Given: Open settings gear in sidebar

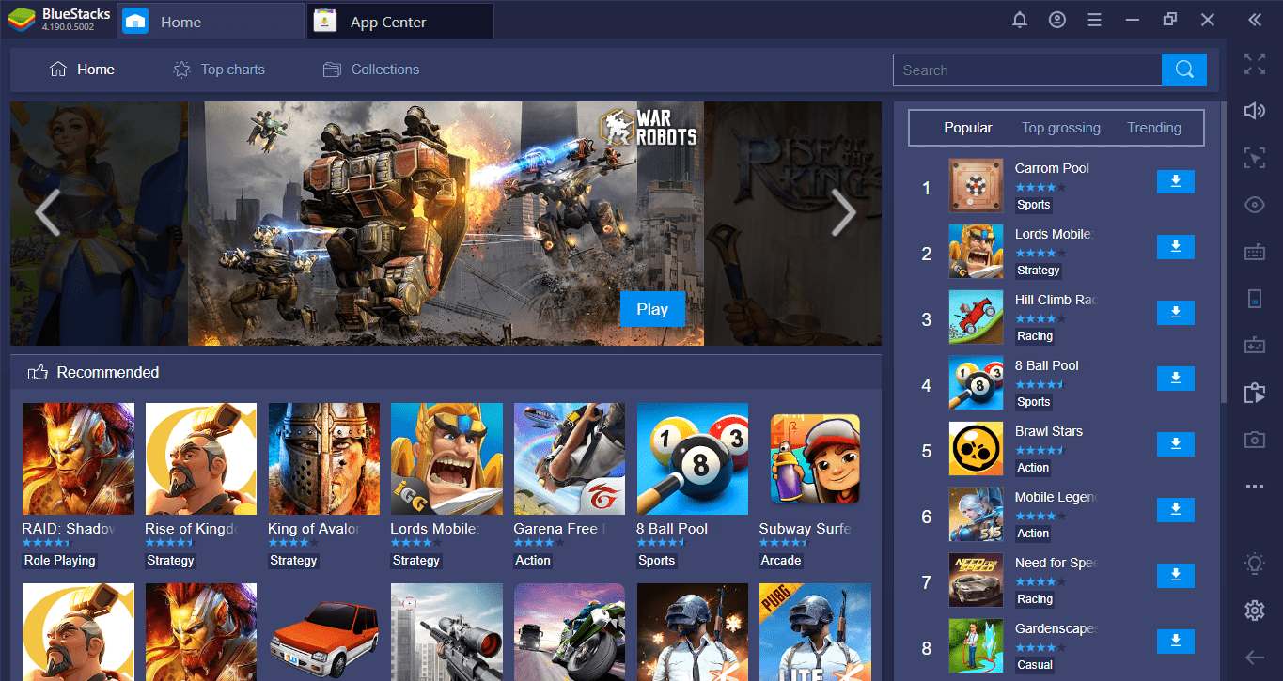Looking at the screenshot, I should pyautogui.click(x=1255, y=611).
